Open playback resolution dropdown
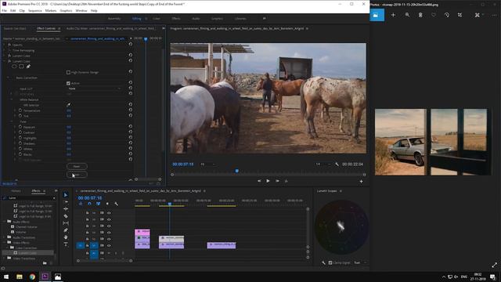The height and width of the screenshot is (282, 501). (323, 164)
